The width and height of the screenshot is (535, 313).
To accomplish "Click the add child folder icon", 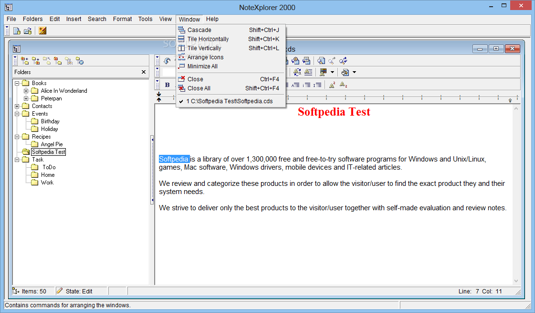I will (x=35, y=61).
